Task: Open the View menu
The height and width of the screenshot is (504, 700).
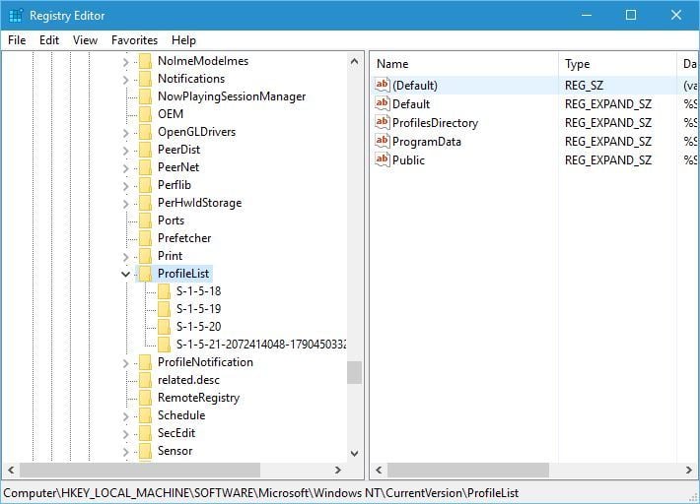Action: point(85,40)
